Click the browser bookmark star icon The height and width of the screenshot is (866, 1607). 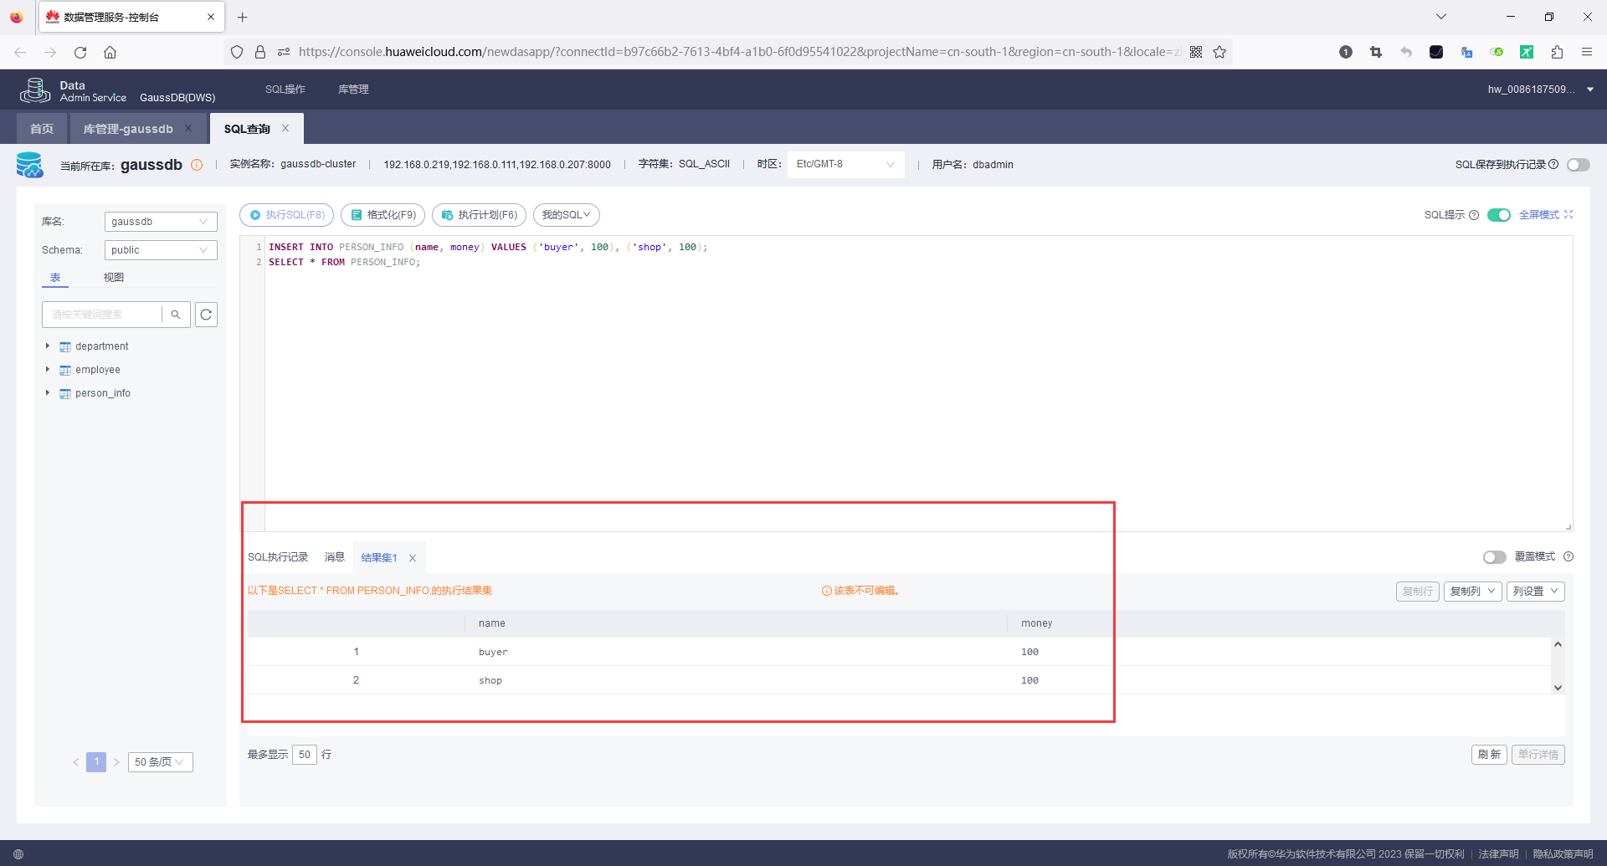[x=1219, y=52]
